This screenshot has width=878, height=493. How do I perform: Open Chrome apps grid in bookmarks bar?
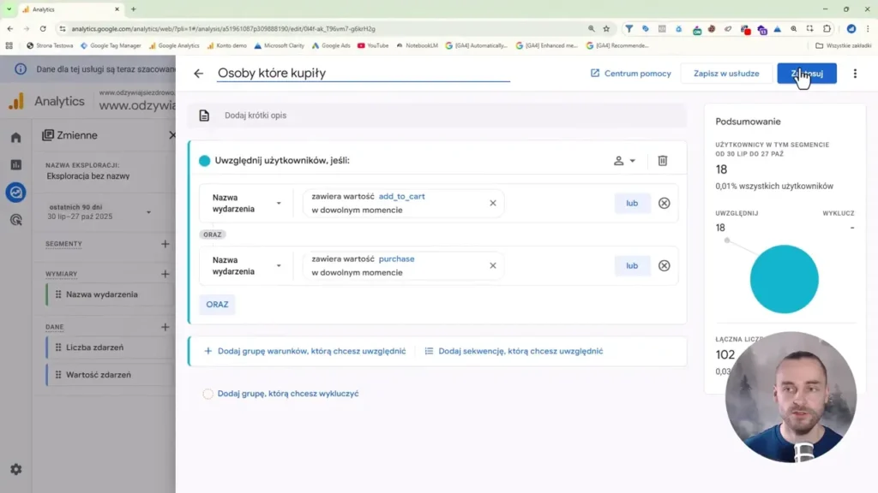click(x=9, y=45)
